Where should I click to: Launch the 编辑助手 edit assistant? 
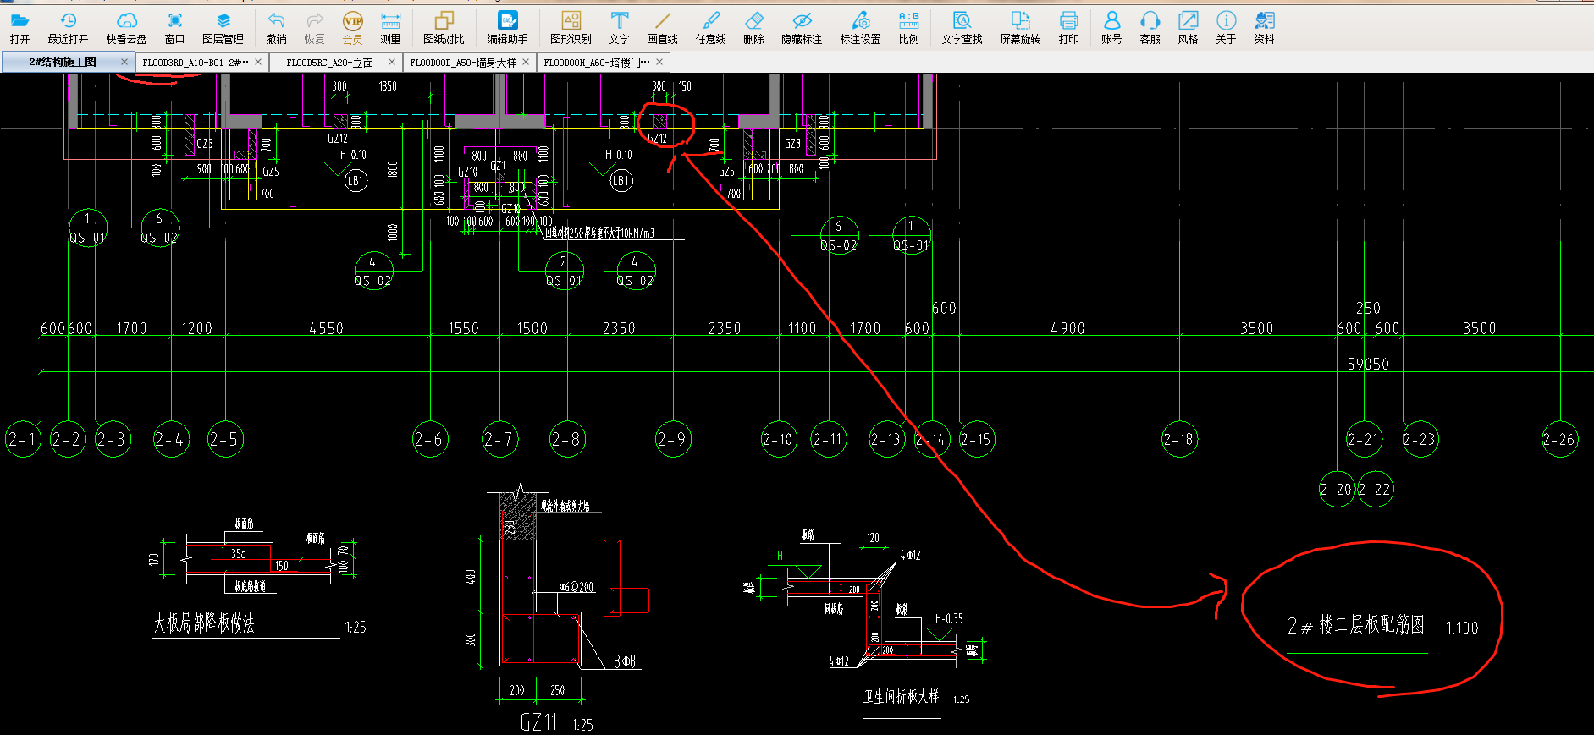[507, 27]
